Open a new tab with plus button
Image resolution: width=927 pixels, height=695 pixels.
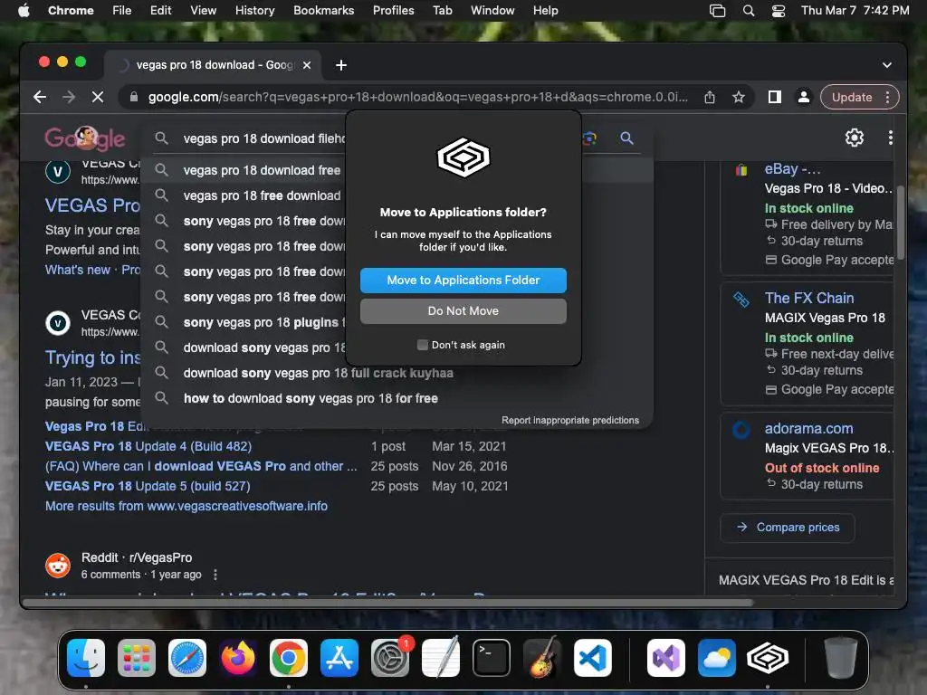341,65
